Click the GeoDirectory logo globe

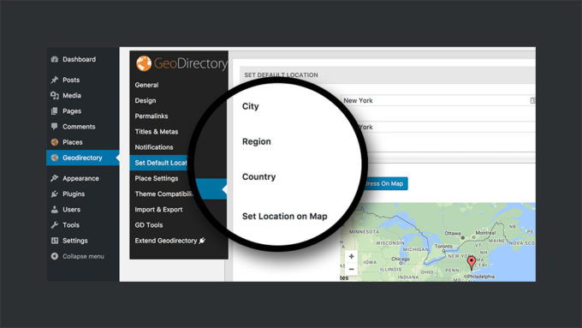[x=144, y=63]
